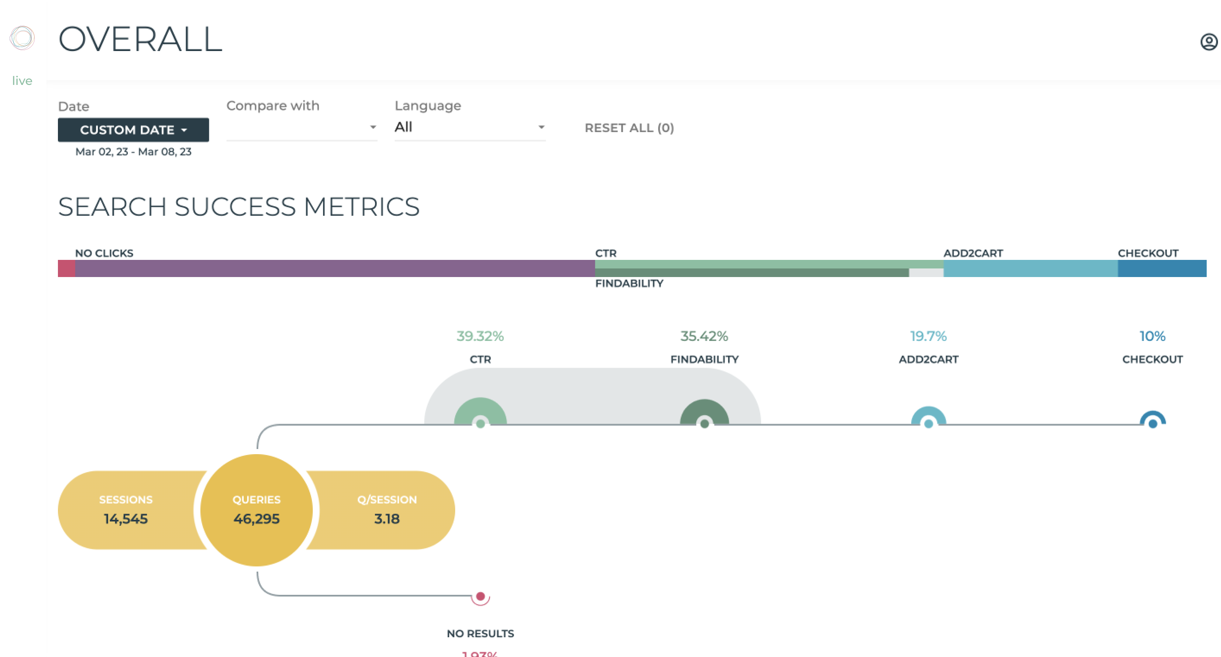Select the Language filter dropdown
Screen dimensions: 1221x657
(x=469, y=128)
